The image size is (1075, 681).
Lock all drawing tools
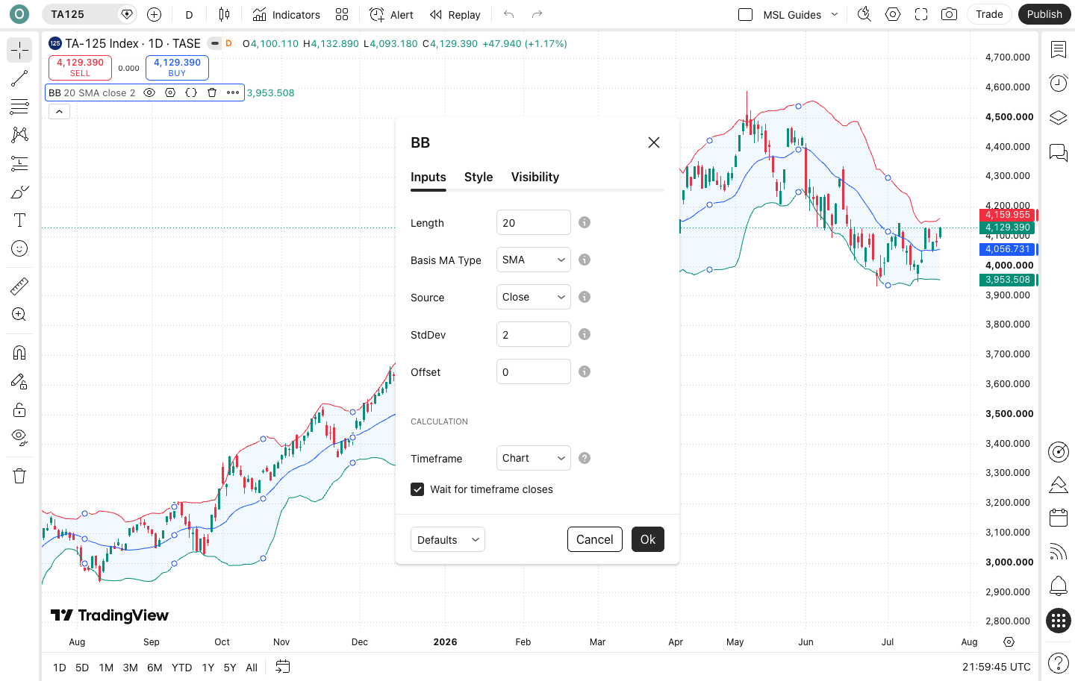(x=19, y=409)
